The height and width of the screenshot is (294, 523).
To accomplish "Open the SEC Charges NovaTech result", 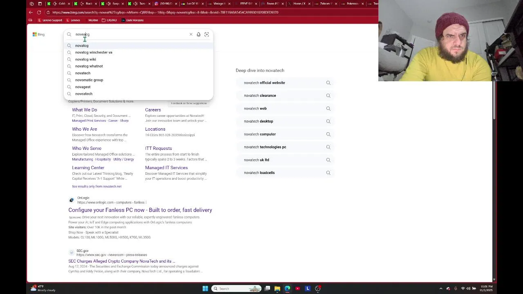I will click(x=122, y=261).
